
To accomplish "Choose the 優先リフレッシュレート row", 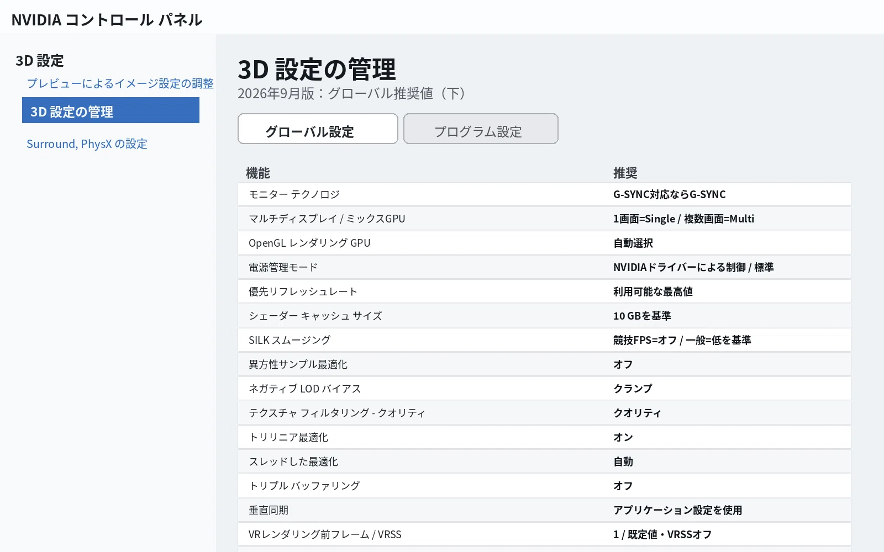I will pos(544,291).
